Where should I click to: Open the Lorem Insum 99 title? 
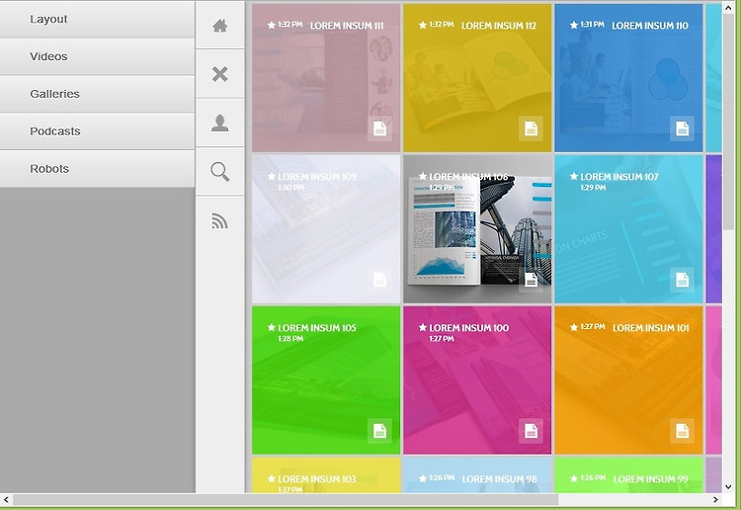pos(651,479)
